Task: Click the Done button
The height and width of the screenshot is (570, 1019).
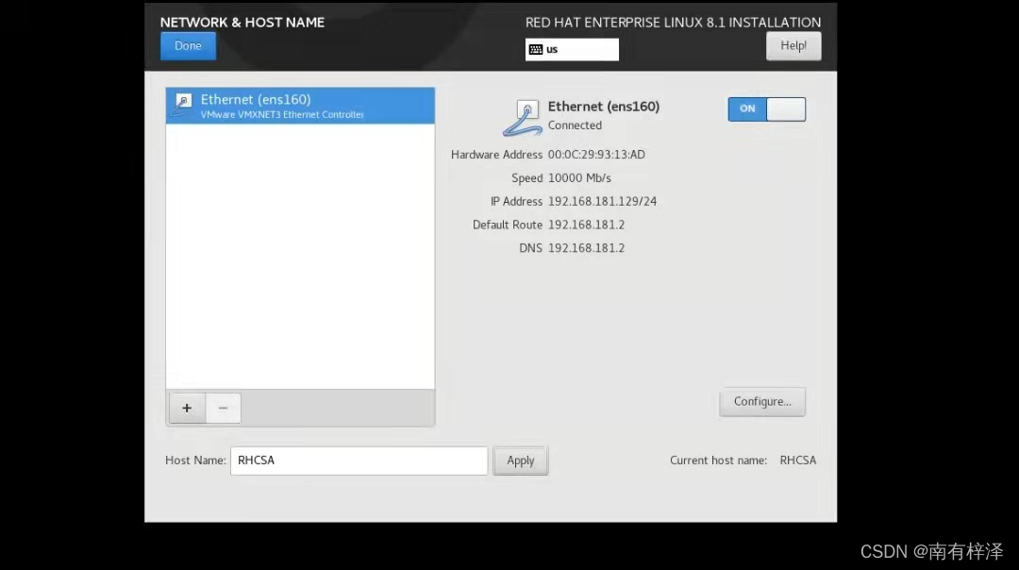Action: click(188, 46)
